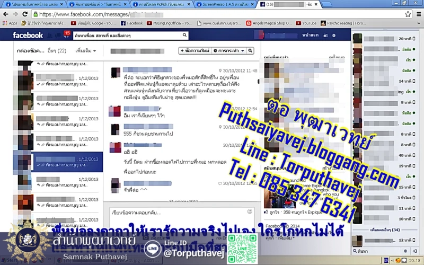
Task: Go to หน้าแรก home link
Action: click(x=324, y=35)
